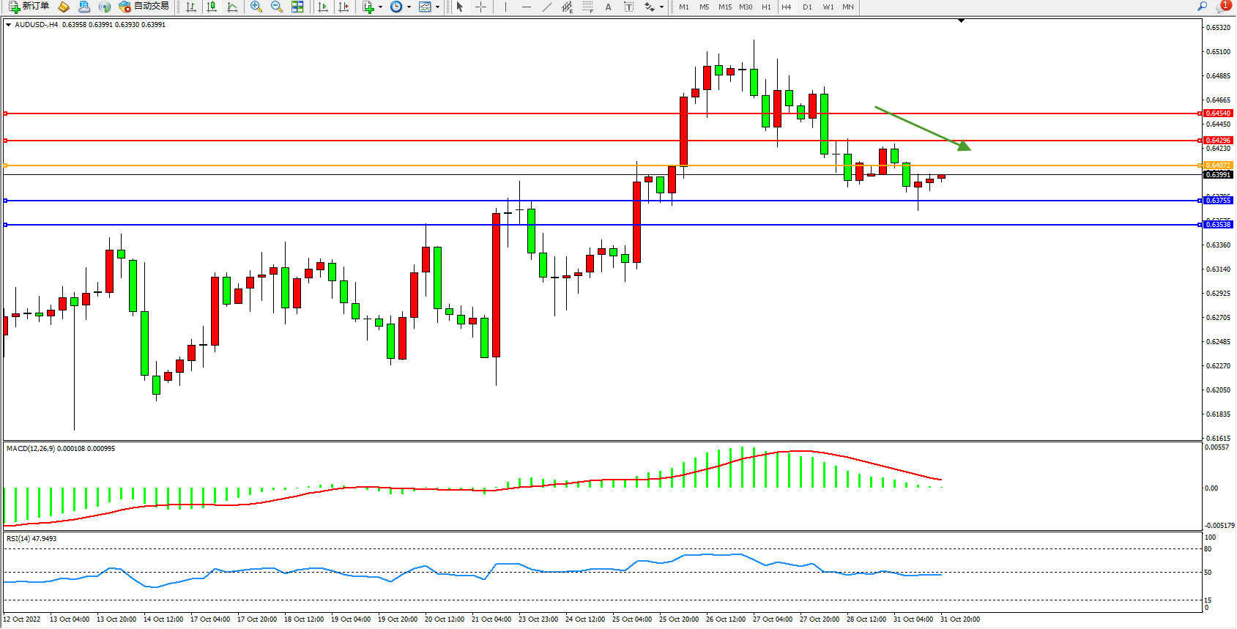Draw a horizontal line tool
The height and width of the screenshot is (629, 1237).
(x=526, y=7)
